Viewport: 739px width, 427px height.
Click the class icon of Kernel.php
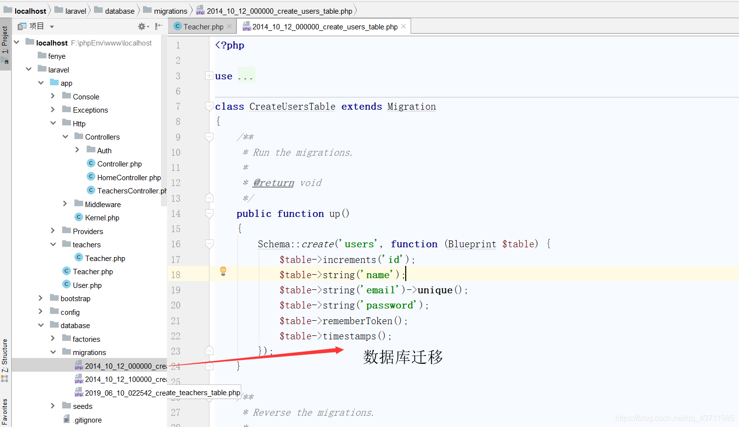[x=79, y=217]
